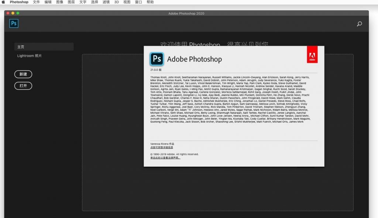Image resolution: width=378 pixels, height=218 pixels.
Task: Click the credits names paragraph
Action: (230, 99)
